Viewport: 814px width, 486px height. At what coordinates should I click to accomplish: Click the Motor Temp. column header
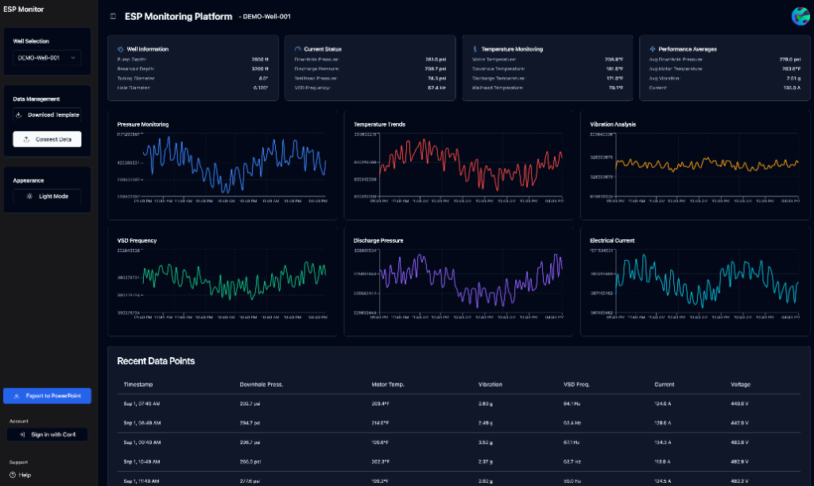coord(388,385)
